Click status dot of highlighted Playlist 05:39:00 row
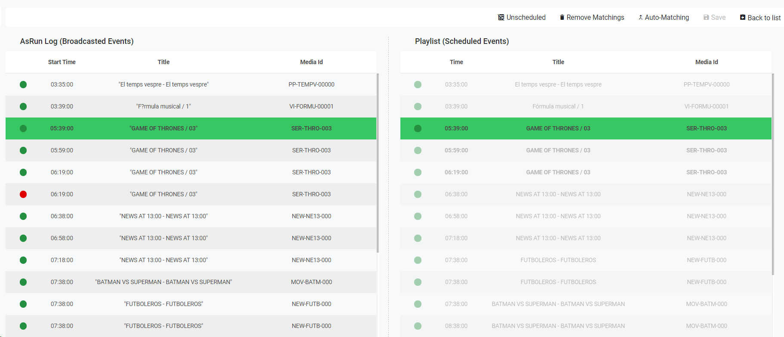Screen dimensions: 784x337 click(418, 128)
